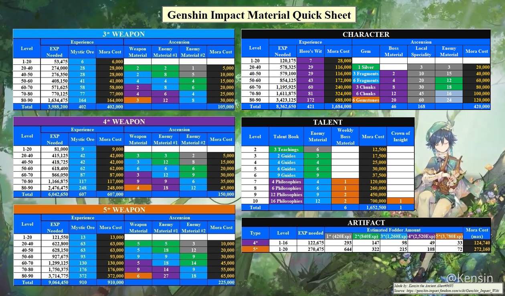Click the 'Estimated Fodder Amount' header
Screen dimensions: 505x296
point(394,230)
